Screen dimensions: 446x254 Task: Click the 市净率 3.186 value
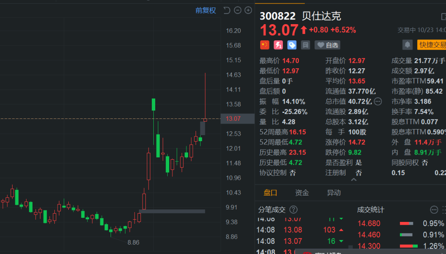point(423,101)
